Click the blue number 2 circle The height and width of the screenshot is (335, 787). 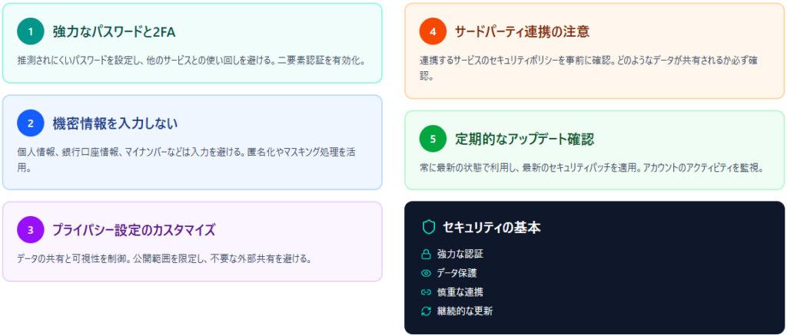click(x=31, y=123)
